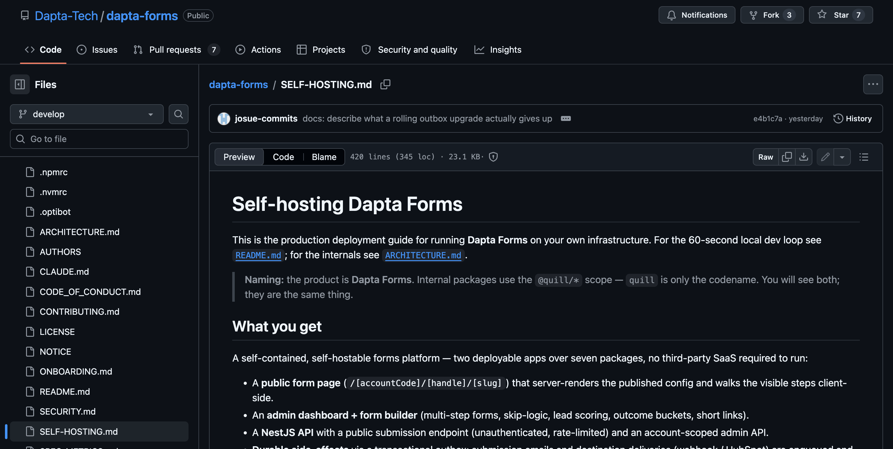Switch to the Blame view

tap(324, 157)
